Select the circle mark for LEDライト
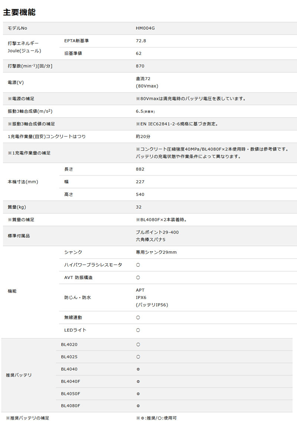Viewport: 297px width, 421px height. point(138,330)
